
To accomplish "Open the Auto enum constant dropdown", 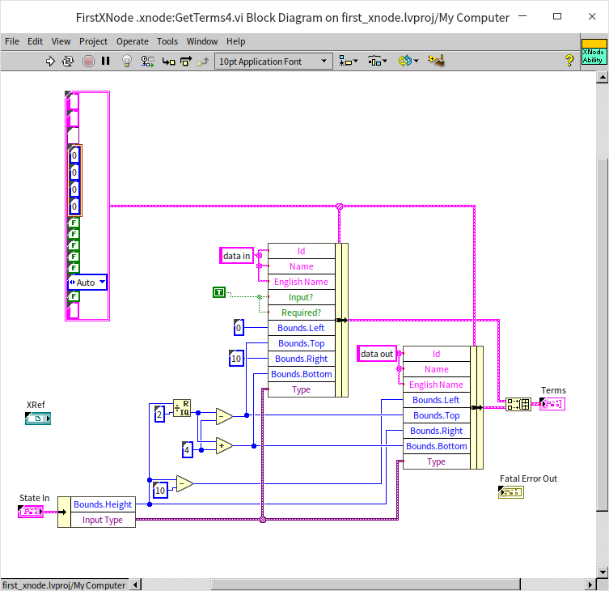I will click(x=87, y=283).
